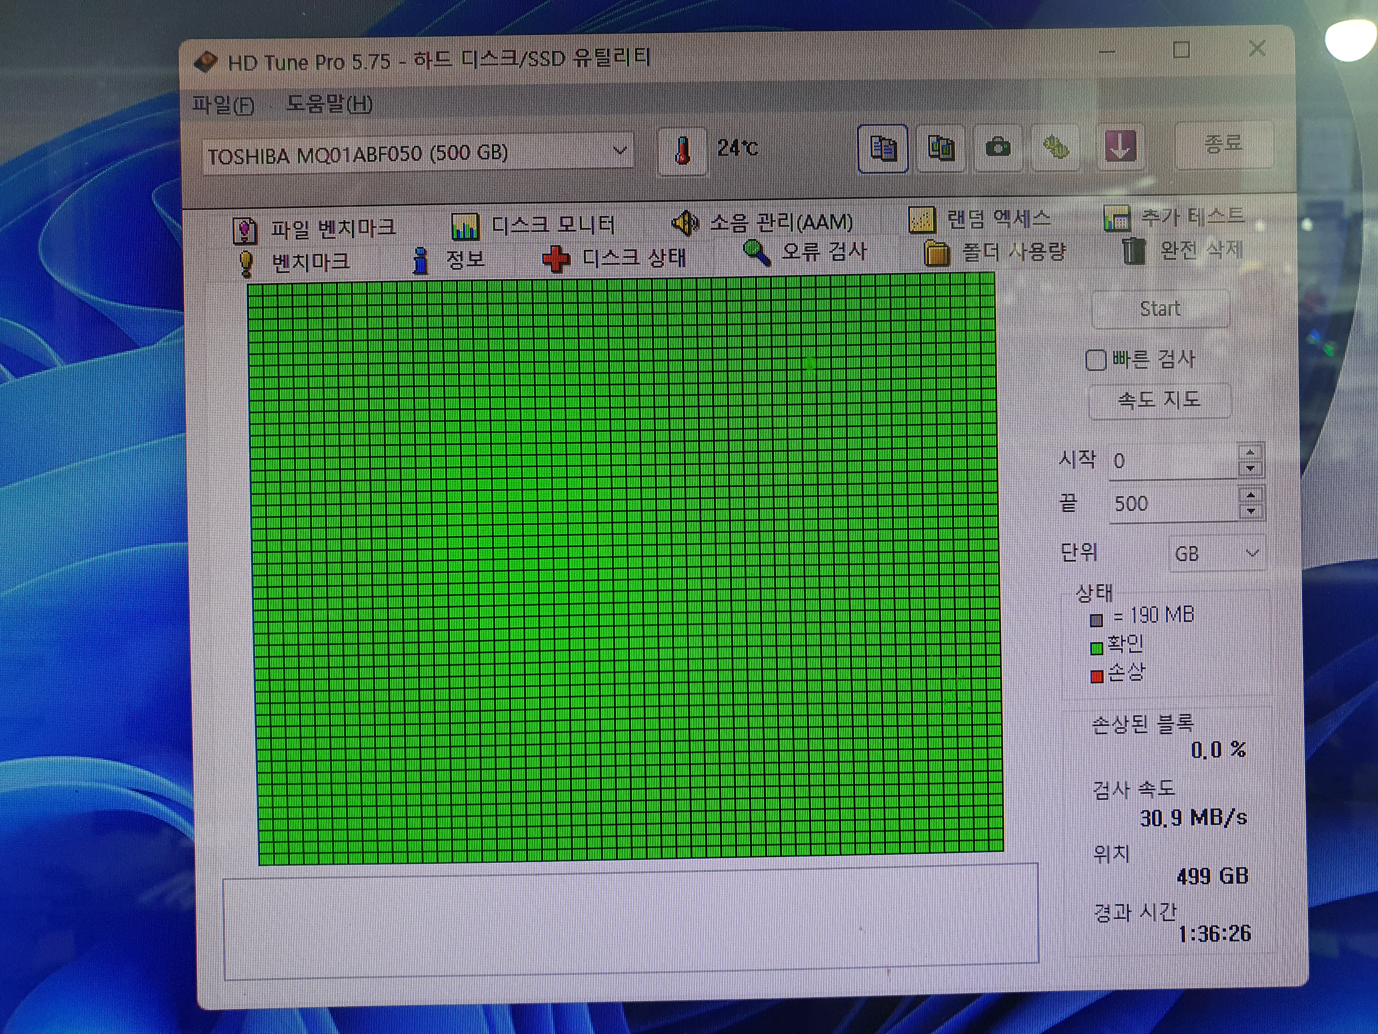The image size is (1378, 1034).
Task: Click the red 손상 legend swatch
Action: point(1098,677)
